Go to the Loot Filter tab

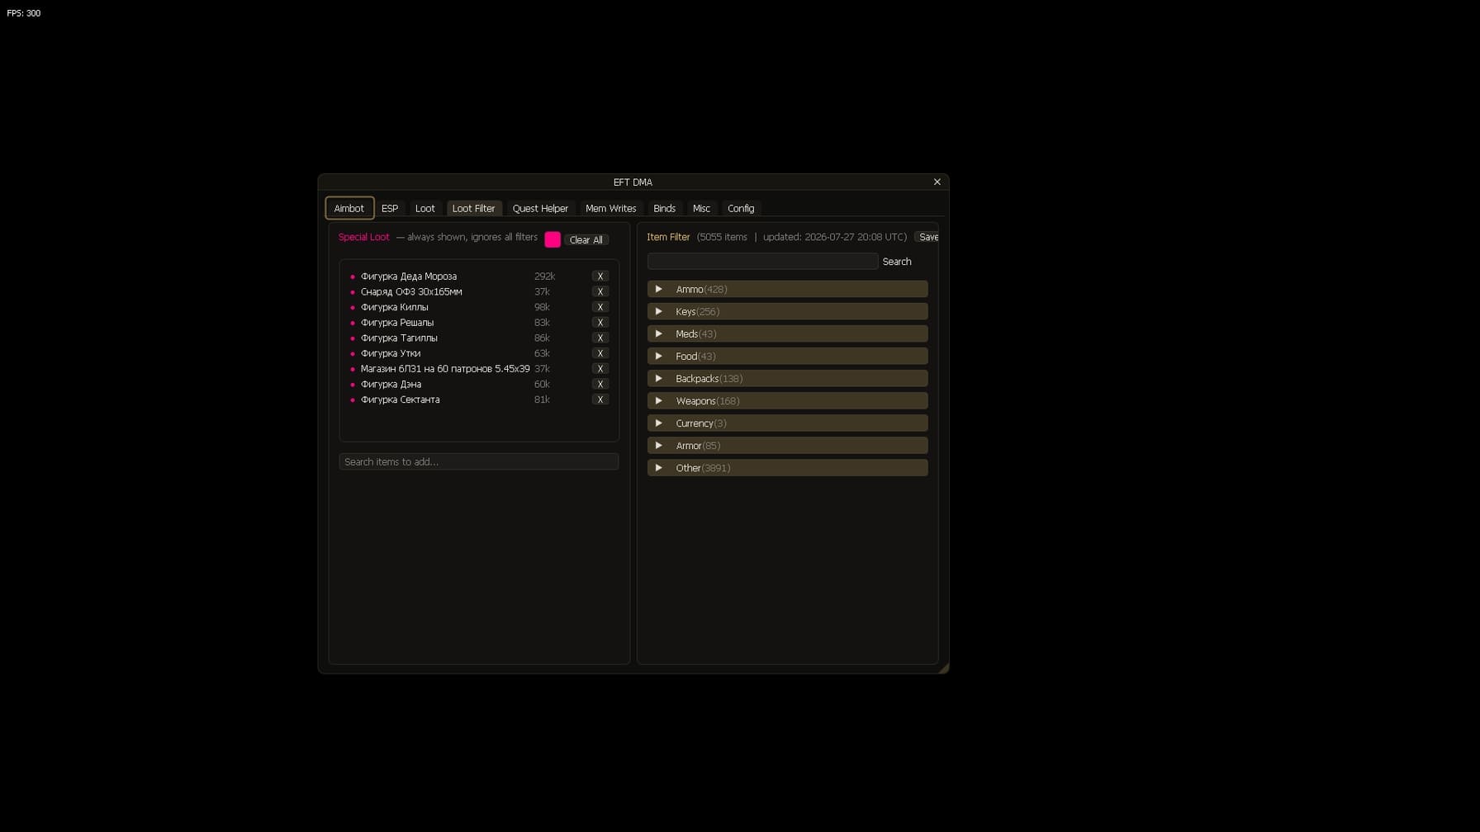(x=473, y=208)
